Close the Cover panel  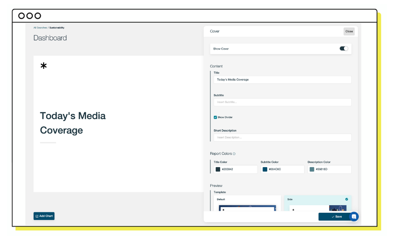[x=349, y=31]
